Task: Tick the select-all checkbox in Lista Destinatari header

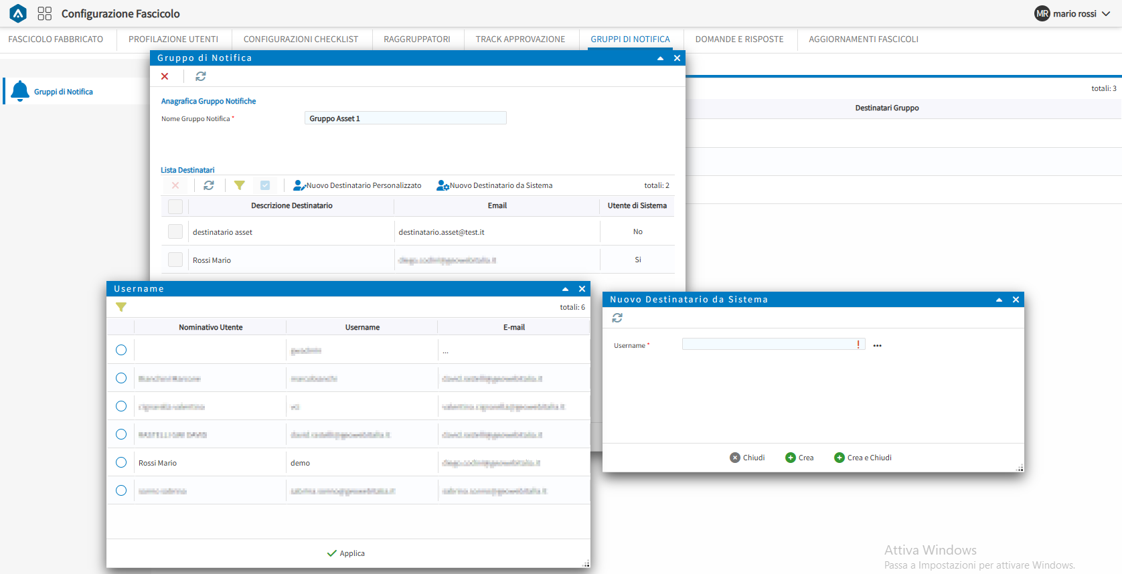Action: pos(175,206)
